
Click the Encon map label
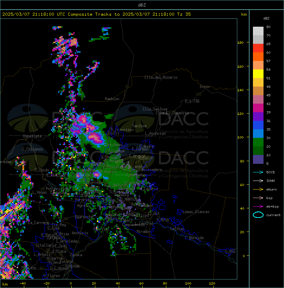205,87
